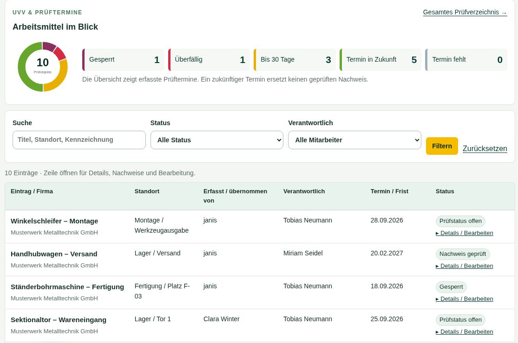The height and width of the screenshot is (343, 518).
Task: Click the Prüfstatus offen badge for Winkelschleifer
Action: (x=460, y=221)
